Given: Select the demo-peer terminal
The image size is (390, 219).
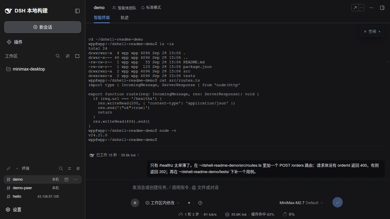Looking at the screenshot, I should (x=43, y=188).
